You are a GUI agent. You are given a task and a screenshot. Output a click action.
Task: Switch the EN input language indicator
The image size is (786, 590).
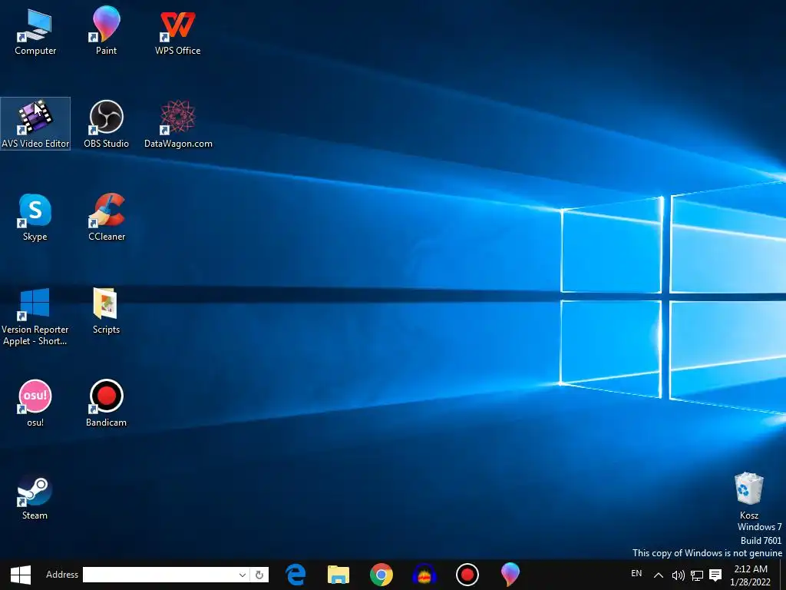tap(636, 573)
